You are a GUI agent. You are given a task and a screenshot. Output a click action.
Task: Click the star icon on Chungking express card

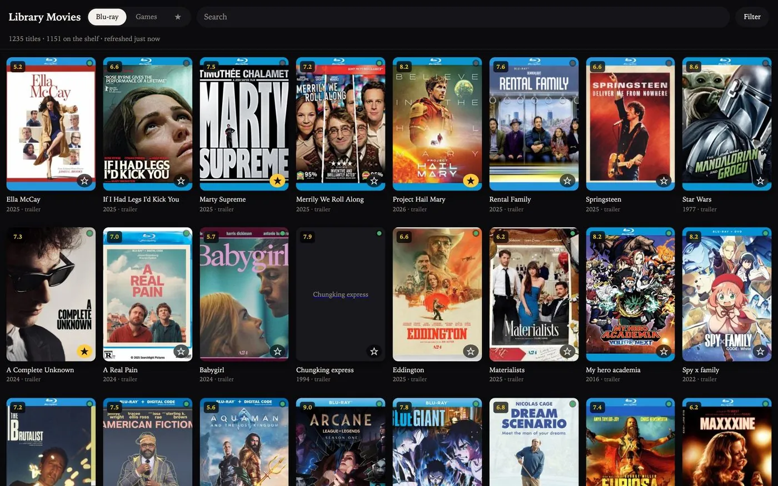pyautogui.click(x=374, y=351)
